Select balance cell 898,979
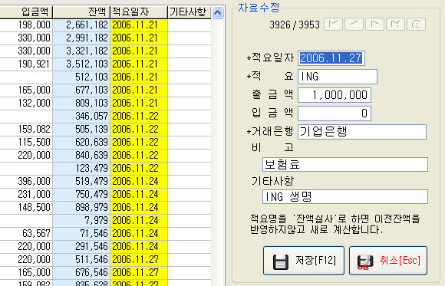This screenshot has width=445, height=286. click(x=81, y=208)
